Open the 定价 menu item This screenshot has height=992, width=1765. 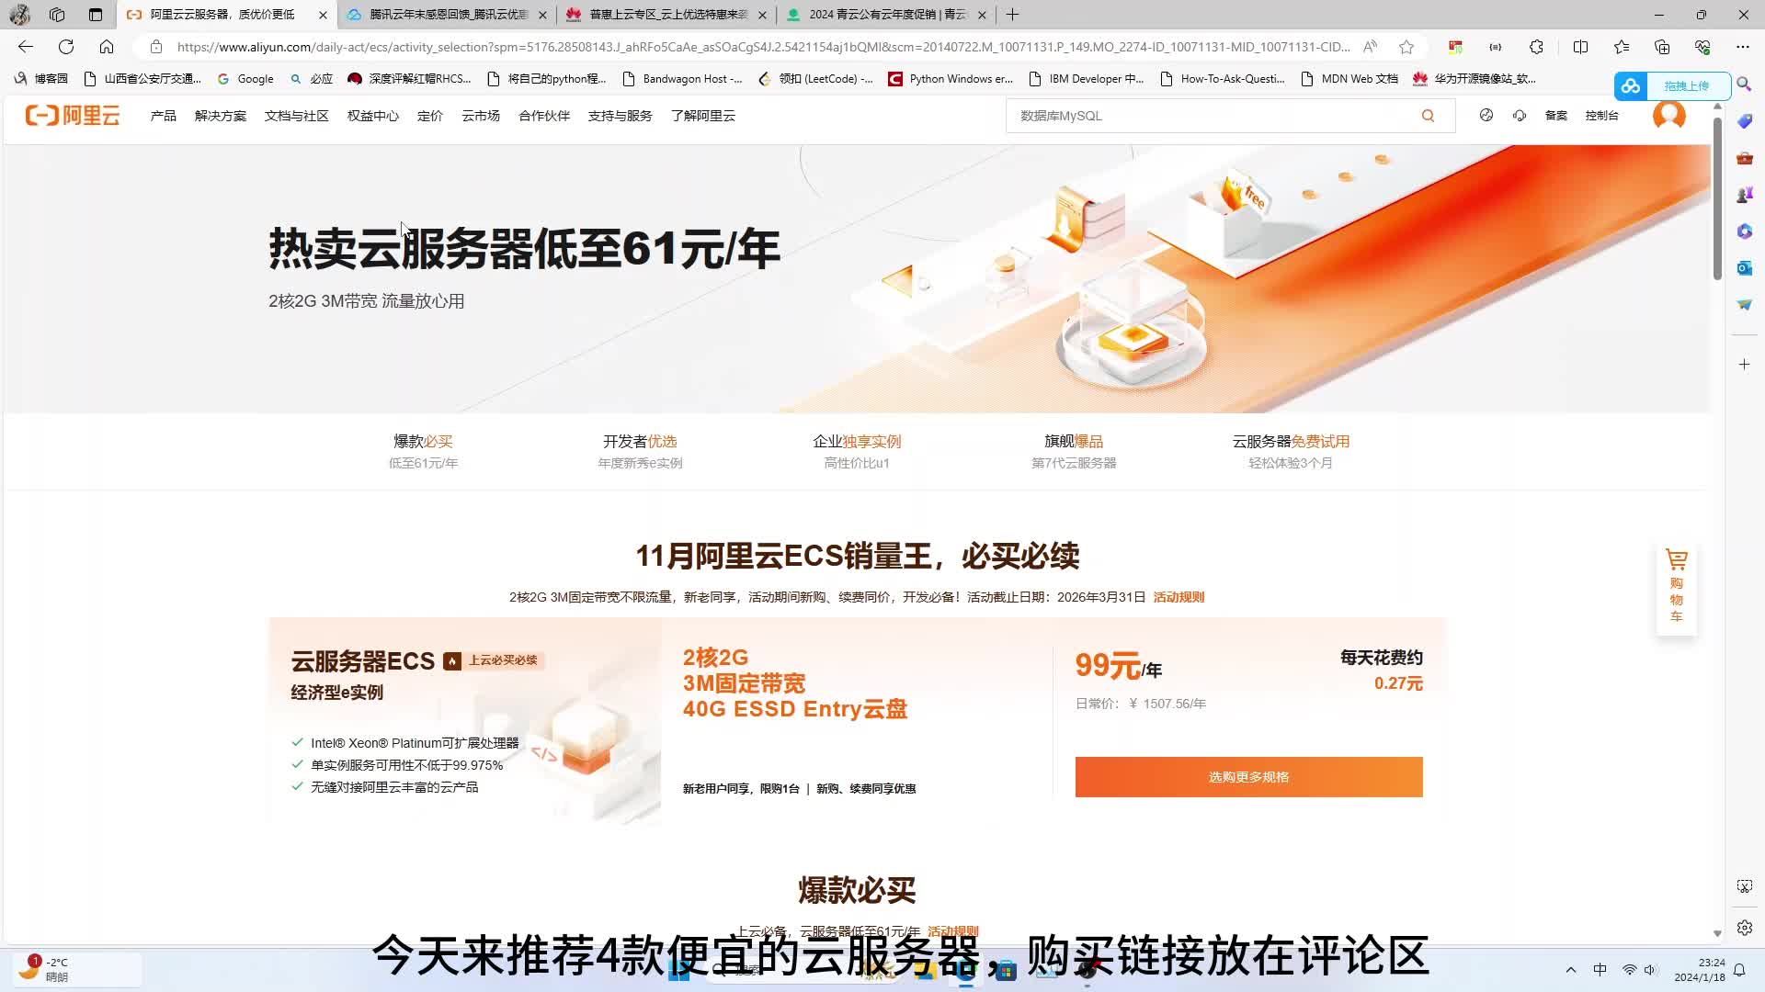point(430,116)
